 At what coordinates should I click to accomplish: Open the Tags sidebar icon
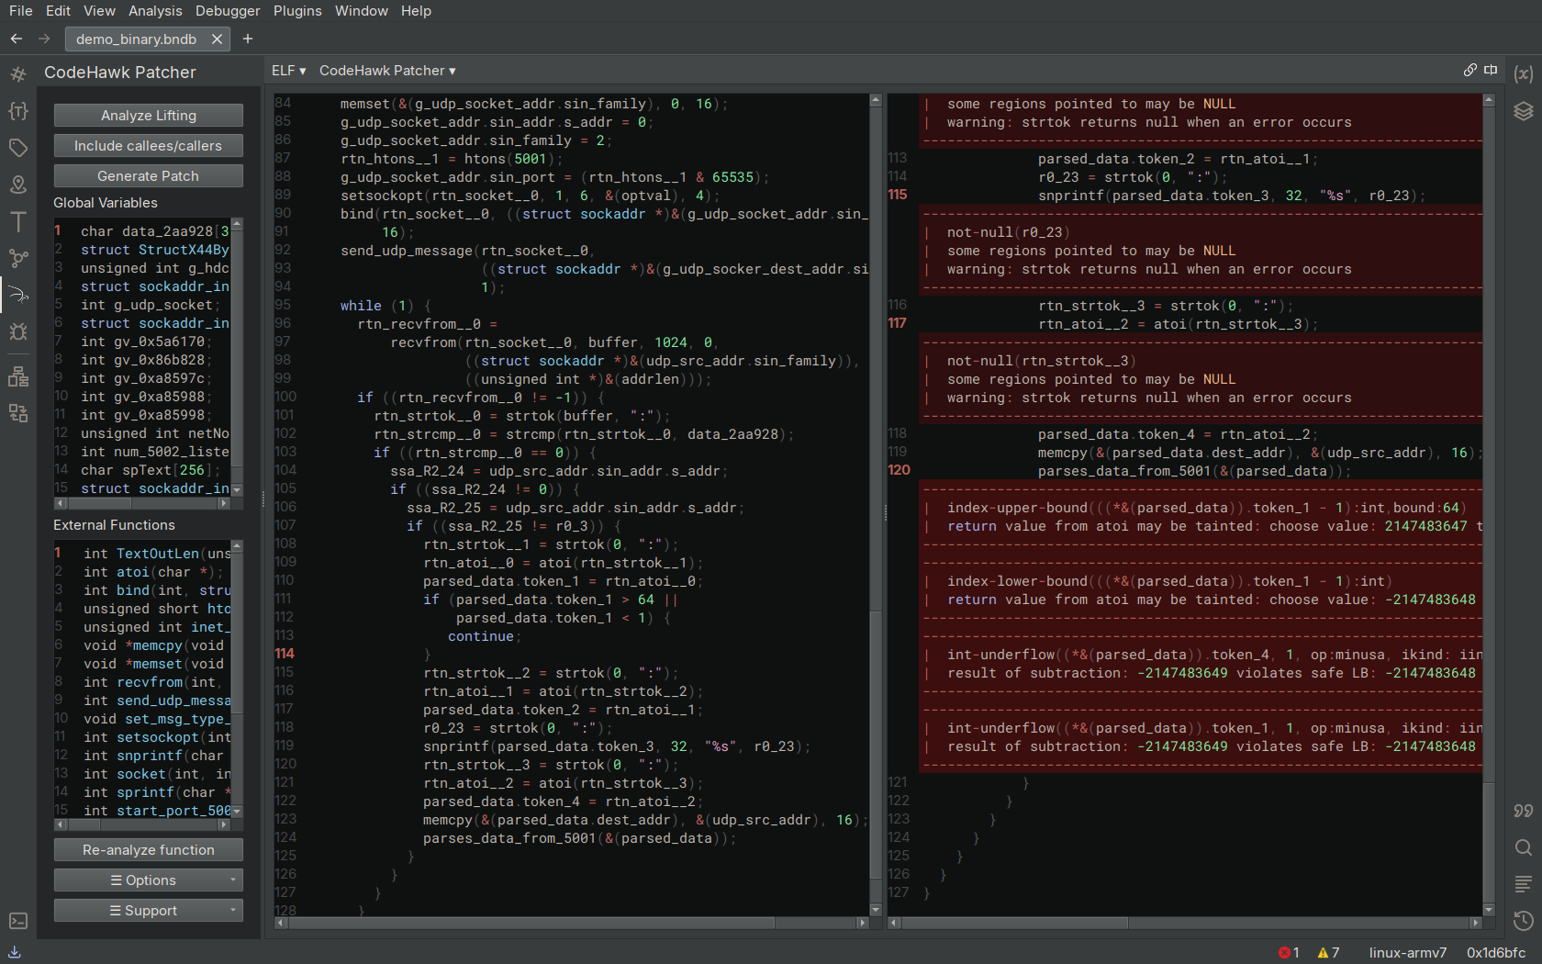18,148
